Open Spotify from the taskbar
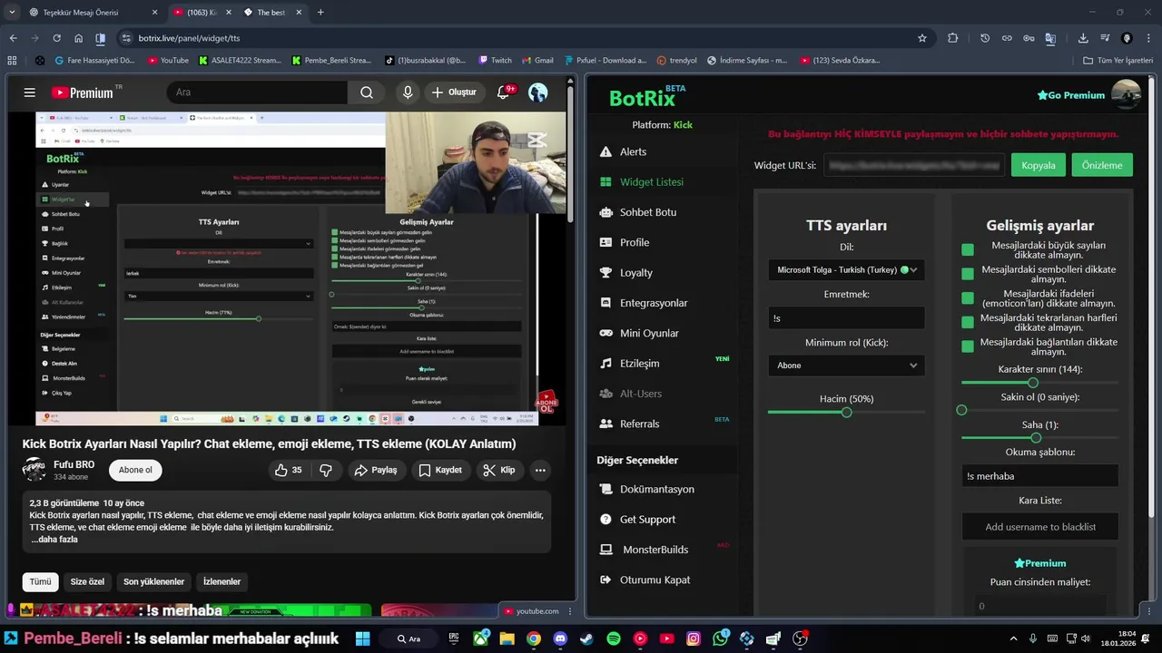1162x653 pixels. [x=614, y=638]
